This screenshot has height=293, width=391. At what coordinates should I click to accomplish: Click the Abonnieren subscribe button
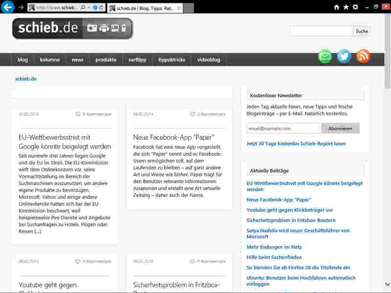click(x=340, y=128)
